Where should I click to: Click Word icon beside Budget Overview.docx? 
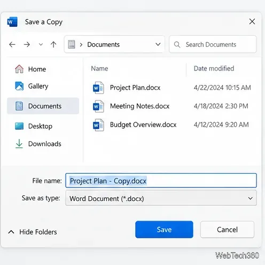pyautogui.click(x=98, y=125)
